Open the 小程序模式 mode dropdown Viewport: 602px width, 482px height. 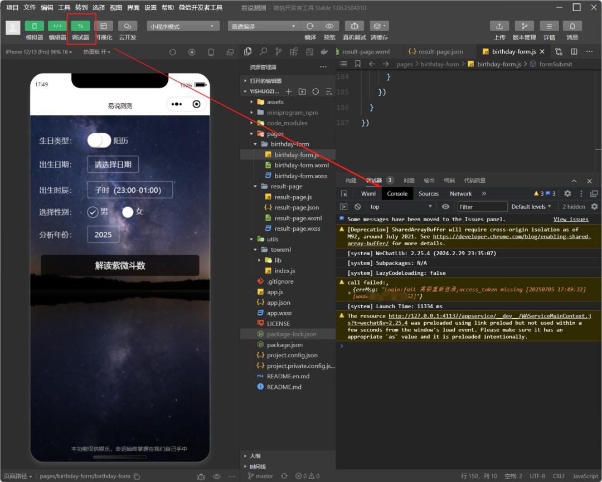tap(183, 26)
